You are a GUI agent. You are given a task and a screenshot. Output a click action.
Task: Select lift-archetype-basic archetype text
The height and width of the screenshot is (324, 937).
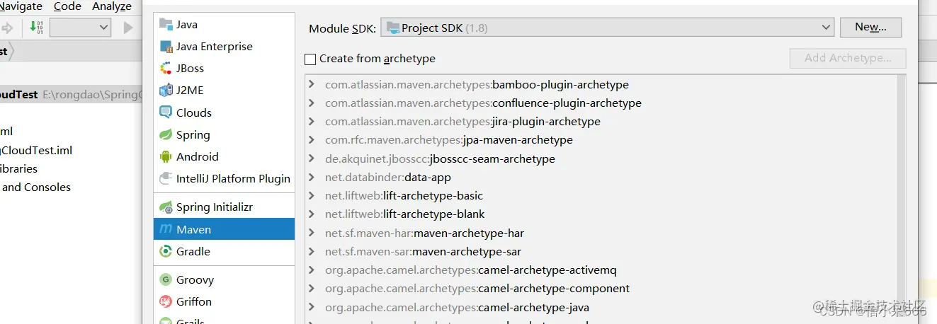[x=433, y=196]
